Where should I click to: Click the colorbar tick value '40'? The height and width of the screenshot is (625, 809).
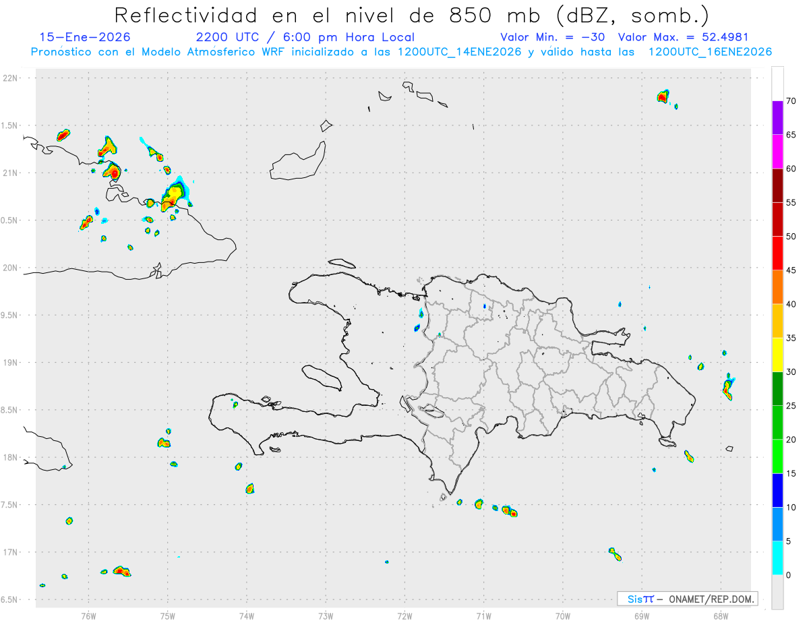791,304
